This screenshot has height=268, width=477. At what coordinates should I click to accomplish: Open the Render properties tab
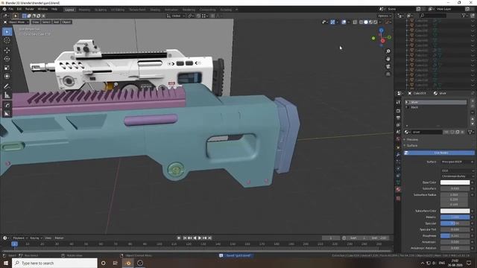point(398,111)
